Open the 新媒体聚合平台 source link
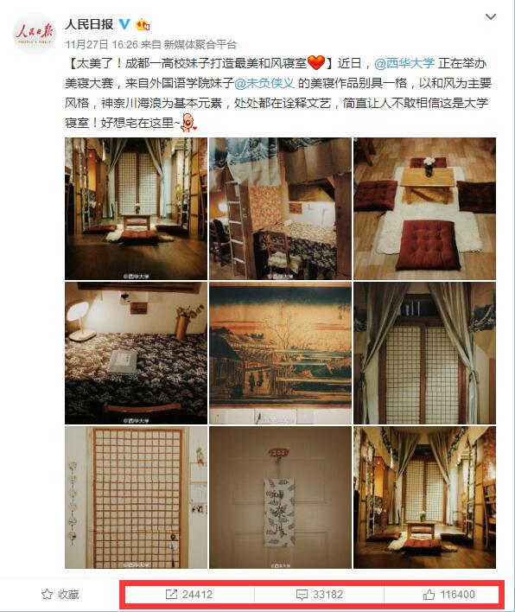Screen dimensions: 515x612 (200, 44)
